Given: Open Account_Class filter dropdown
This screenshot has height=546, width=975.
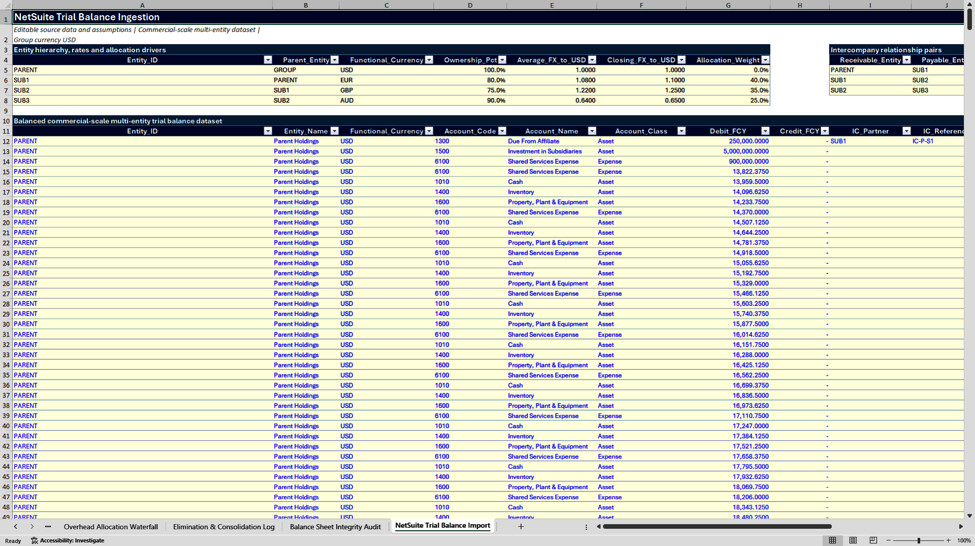Looking at the screenshot, I should (681, 131).
